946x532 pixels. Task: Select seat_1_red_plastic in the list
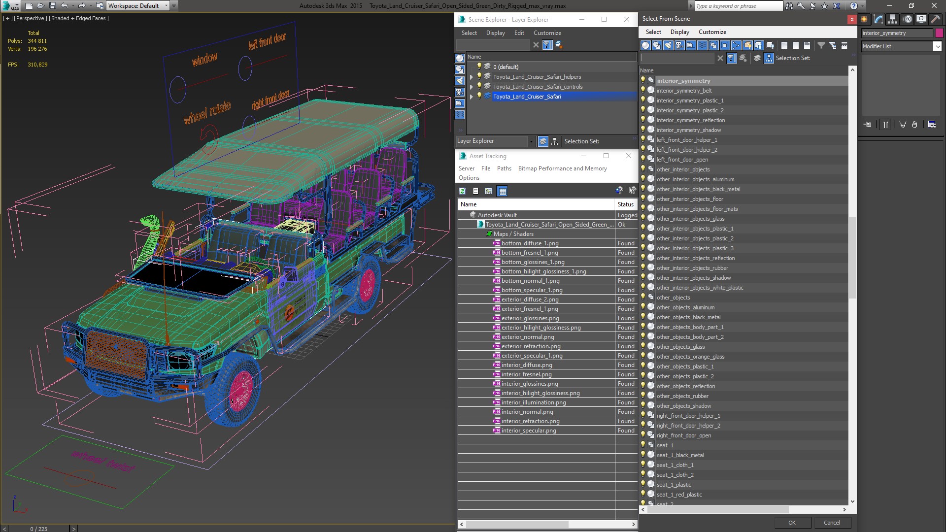[x=679, y=495]
